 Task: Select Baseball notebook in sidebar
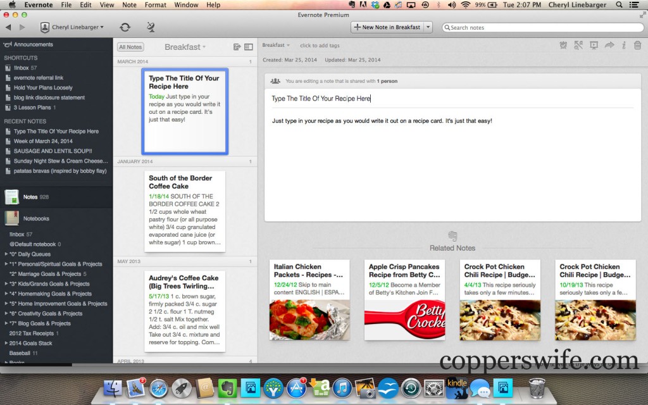click(x=23, y=353)
